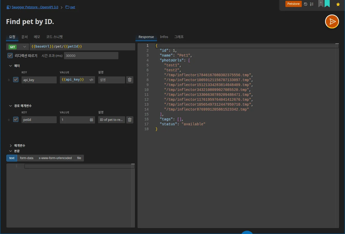Grab the api_key row drag handle
Image resolution: width=345 pixels, height=234 pixels.
click(9, 80)
